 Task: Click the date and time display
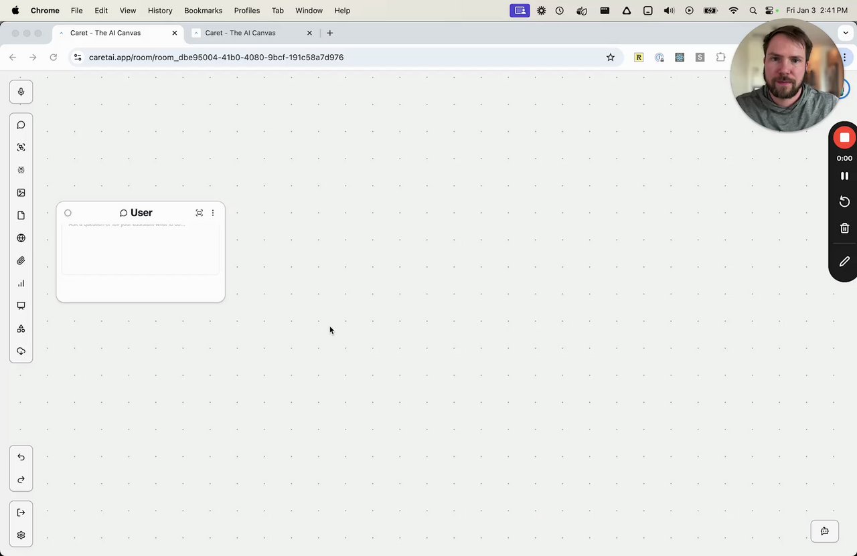[x=817, y=11]
